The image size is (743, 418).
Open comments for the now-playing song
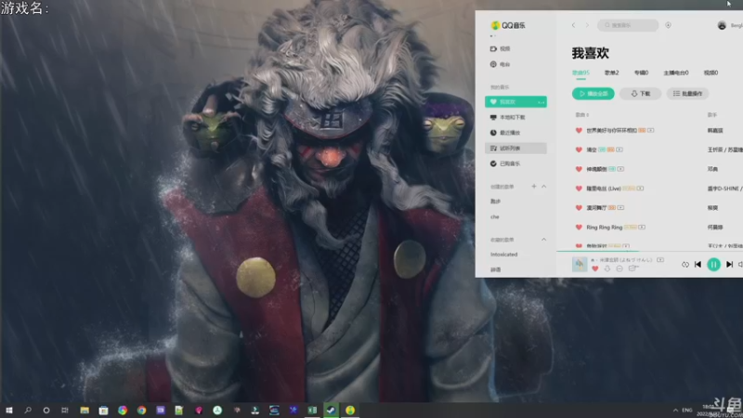(633, 268)
